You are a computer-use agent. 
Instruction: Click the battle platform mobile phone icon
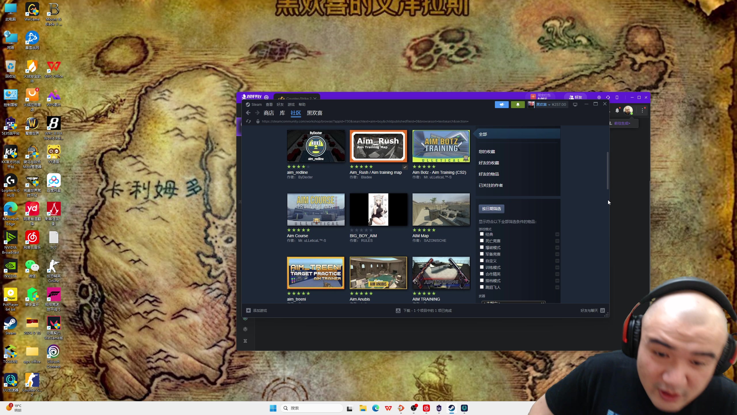coord(617,97)
